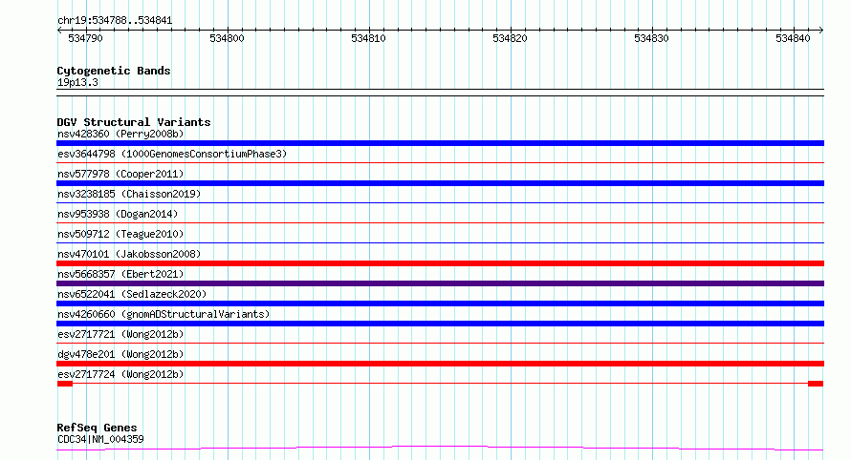
Task: Open nsv509712 (Teague2010) variant details
Action: (x=120, y=234)
